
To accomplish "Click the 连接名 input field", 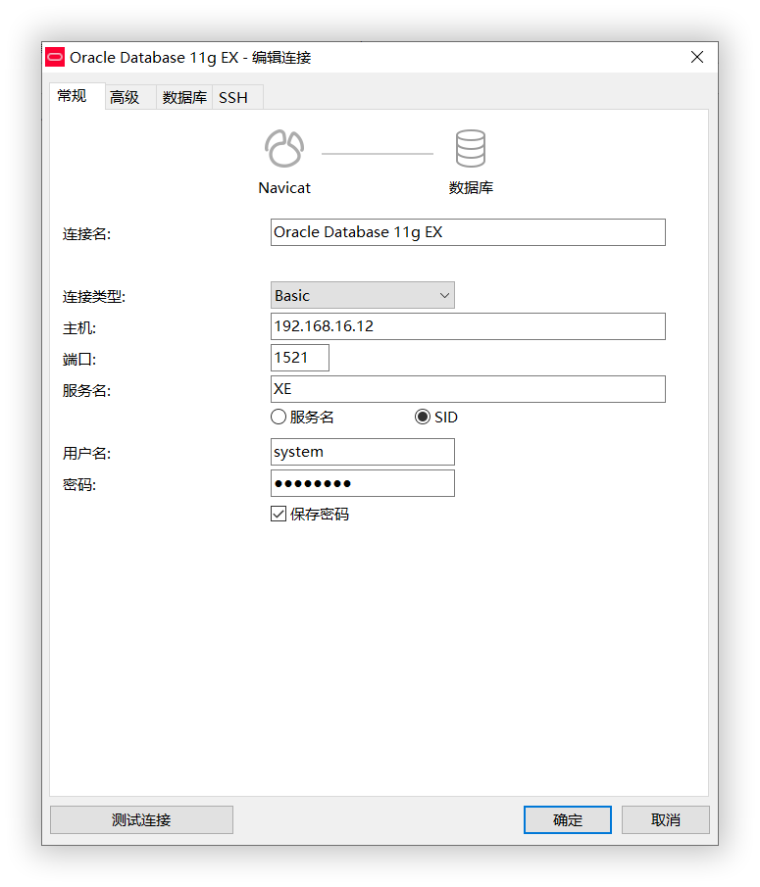I will click(x=468, y=232).
